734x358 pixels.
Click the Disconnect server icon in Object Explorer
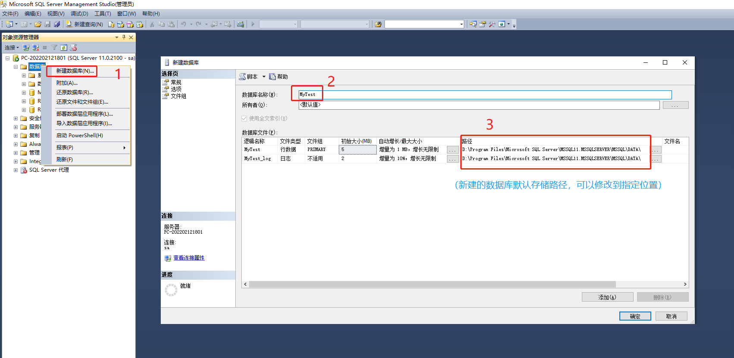pos(35,47)
